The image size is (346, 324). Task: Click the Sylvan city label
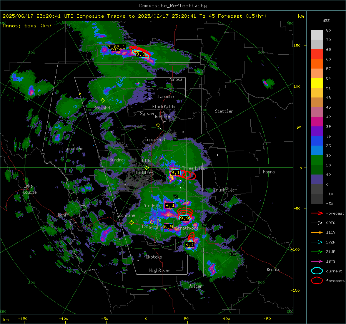[147, 114]
